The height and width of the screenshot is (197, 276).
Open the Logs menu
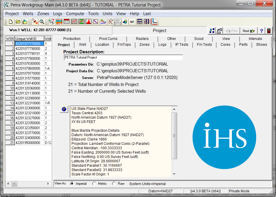tap(57, 14)
